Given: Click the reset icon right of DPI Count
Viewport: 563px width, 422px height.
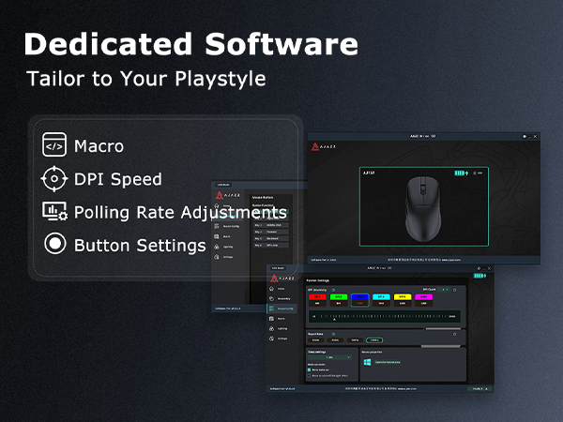Looking at the screenshot, I should coord(454,290).
